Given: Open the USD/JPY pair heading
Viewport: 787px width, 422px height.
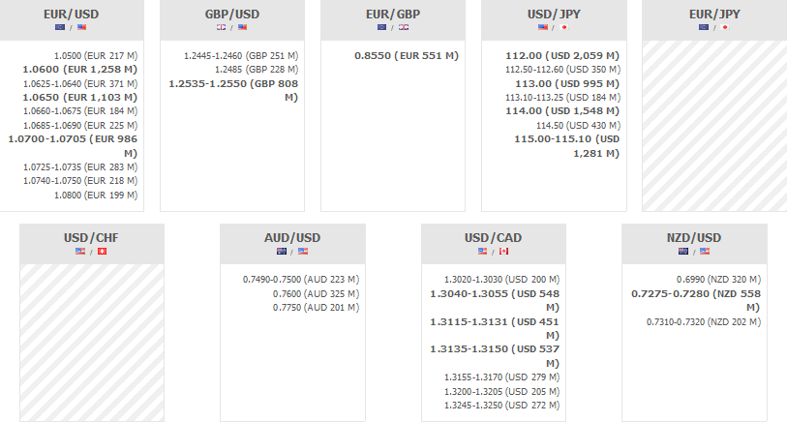Looking at the screenshot, I should 554,14.
